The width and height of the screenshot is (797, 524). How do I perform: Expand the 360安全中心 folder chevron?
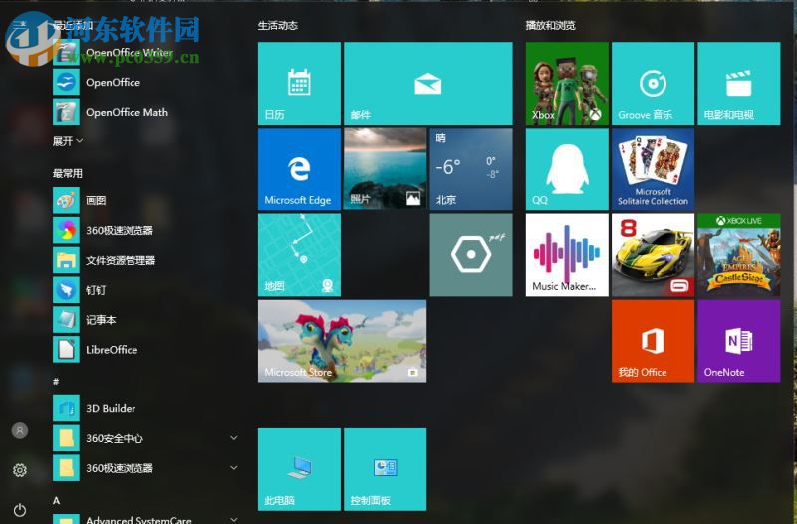234,437
